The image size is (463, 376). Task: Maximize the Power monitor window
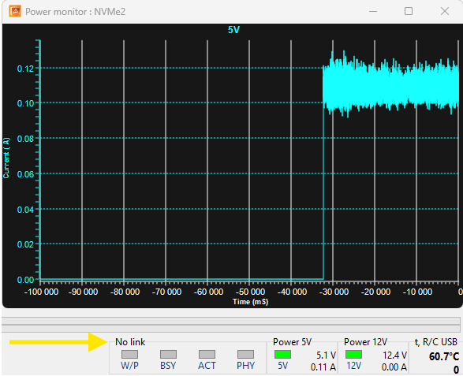click(409, 11)
